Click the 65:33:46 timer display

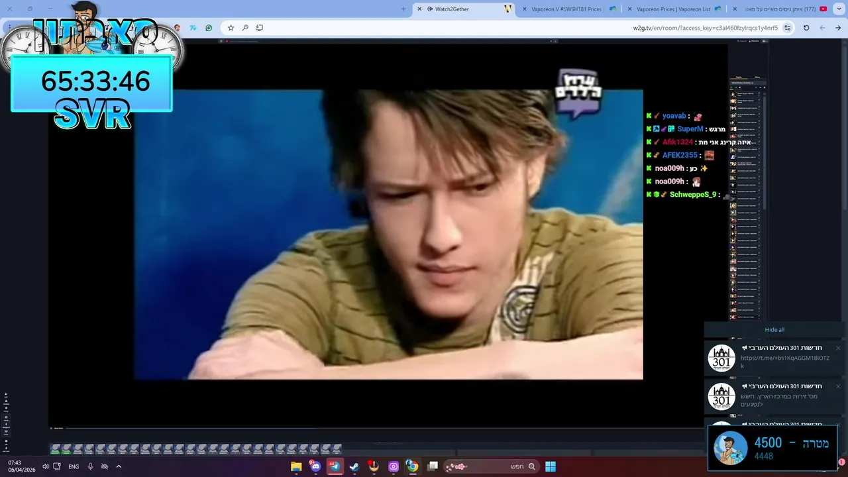95,81
